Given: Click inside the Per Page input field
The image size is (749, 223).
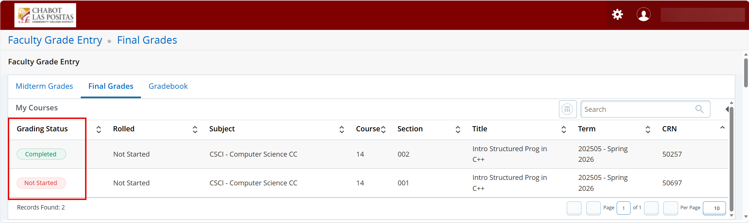Looking at the screenshot, I should [715, 208].
